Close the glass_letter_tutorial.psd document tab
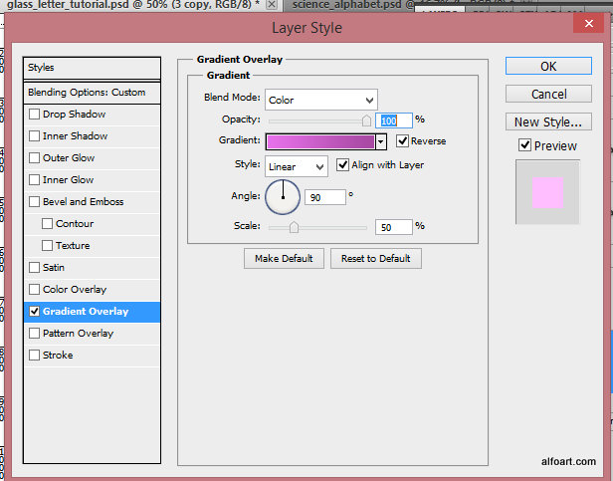 (271, 5)
